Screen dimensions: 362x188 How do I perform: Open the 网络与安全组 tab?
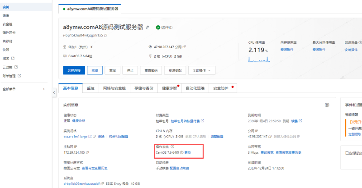[114, 88]
